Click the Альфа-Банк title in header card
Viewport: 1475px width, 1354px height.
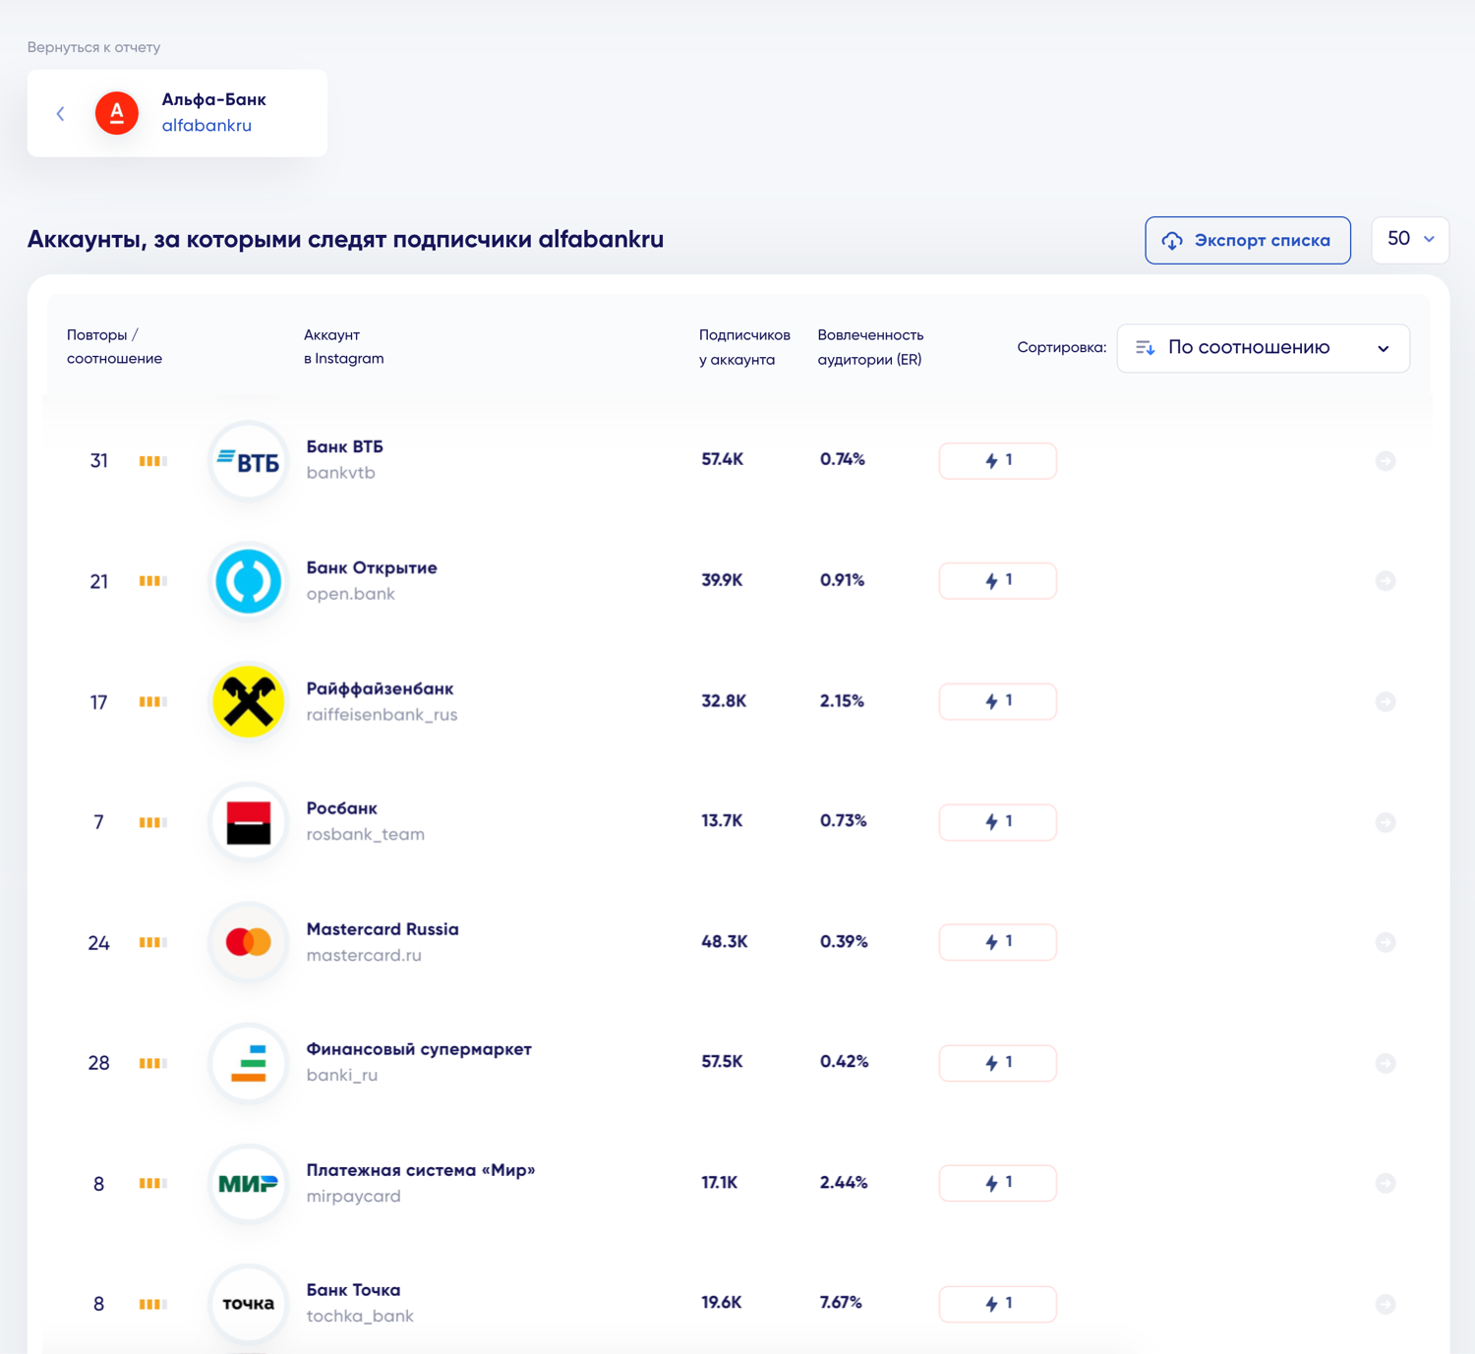214,99
